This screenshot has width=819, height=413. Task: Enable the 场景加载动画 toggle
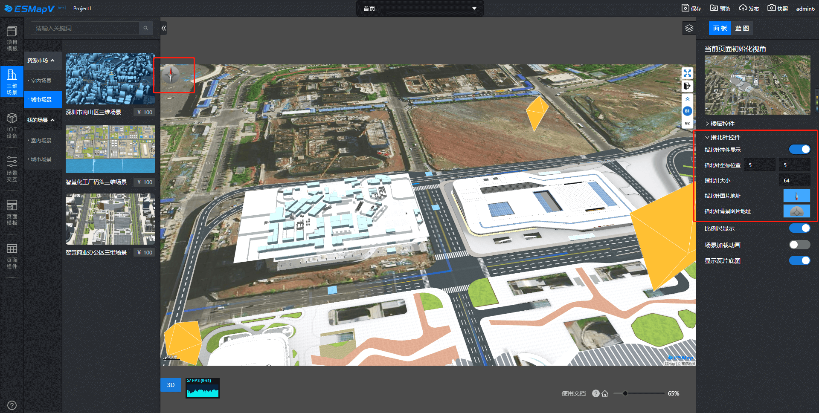click(799, 245)
